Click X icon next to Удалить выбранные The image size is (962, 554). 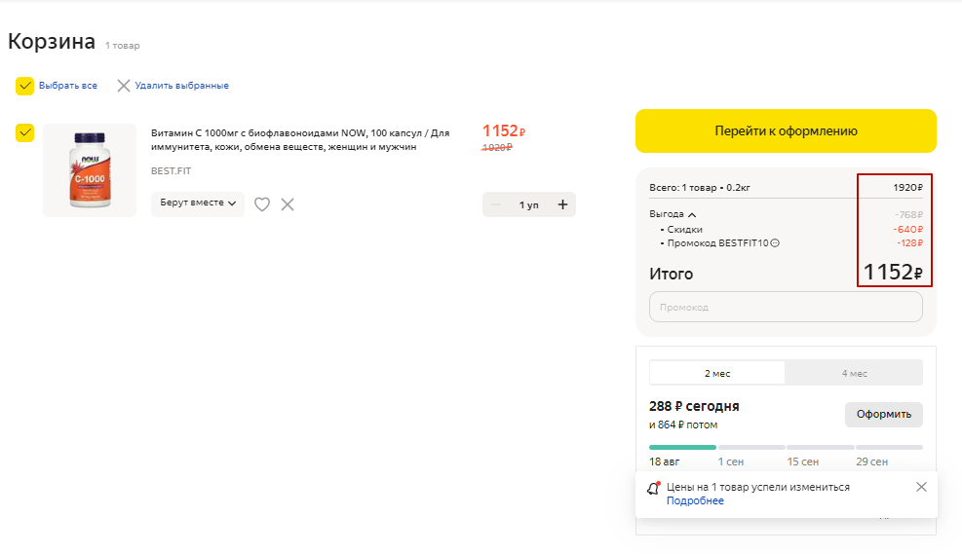click(124, 86)
